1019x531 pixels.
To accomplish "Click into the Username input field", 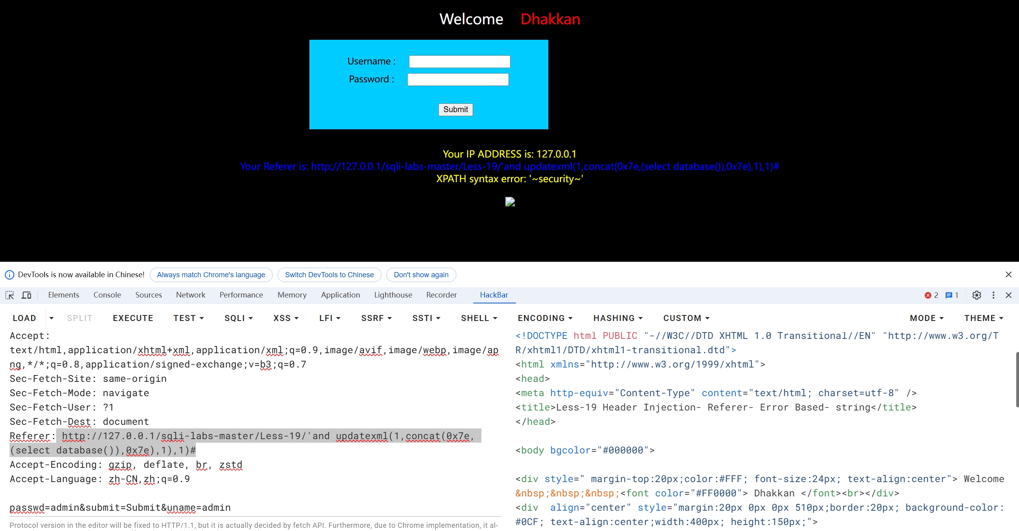I will pyautogui.click(x=460, y=62).
